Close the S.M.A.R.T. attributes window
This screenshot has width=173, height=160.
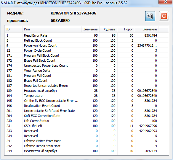click(166, 2)
